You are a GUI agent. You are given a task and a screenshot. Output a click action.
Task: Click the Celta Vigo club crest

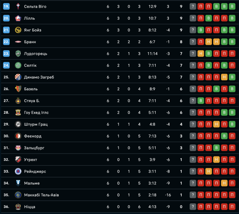[18, 6]
